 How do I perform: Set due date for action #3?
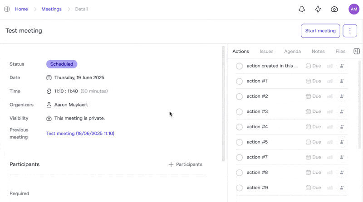pyautogui.click(x=314, y=111)
